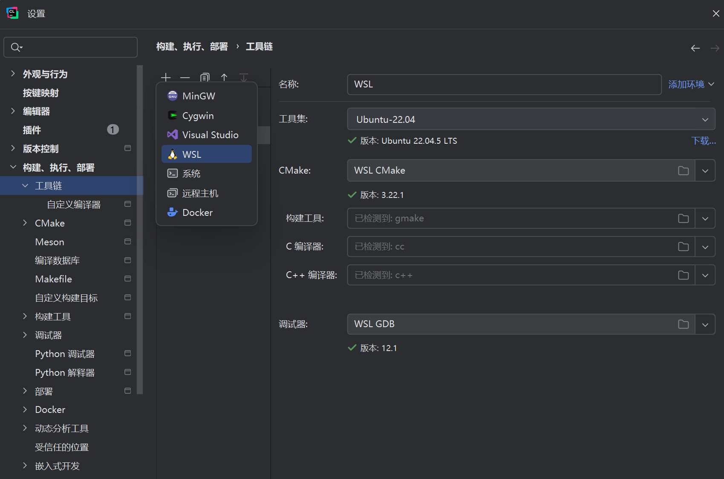Click the CLion logo icon
This screenshot has width=724, height=479.
pos(12,13)
